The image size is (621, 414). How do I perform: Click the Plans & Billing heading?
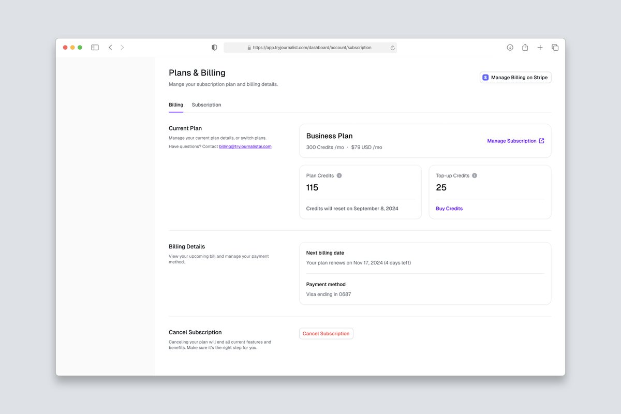point(197,73)
